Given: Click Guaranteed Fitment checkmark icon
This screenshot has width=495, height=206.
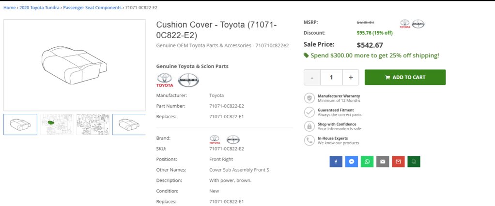Looking at the screenshot, I should (309, 112).
